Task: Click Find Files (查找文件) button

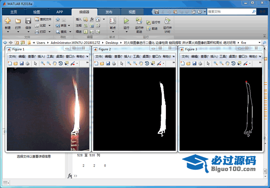Action: tap(43, 19)
